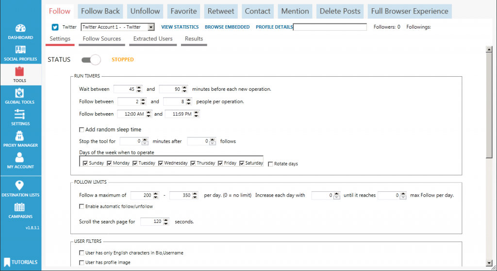Screen dimensions: 497x271
Task: Click the scroll search seconds value field
Action: tap(151, 221)
